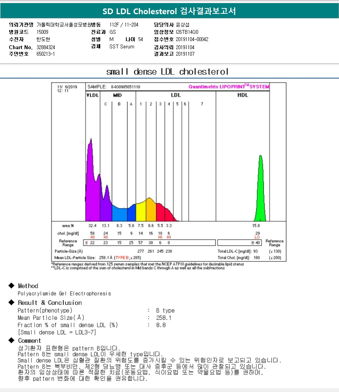Viewport: 339px width, 392px height.
Task: Select department value GS
Action: coord(112,32)
